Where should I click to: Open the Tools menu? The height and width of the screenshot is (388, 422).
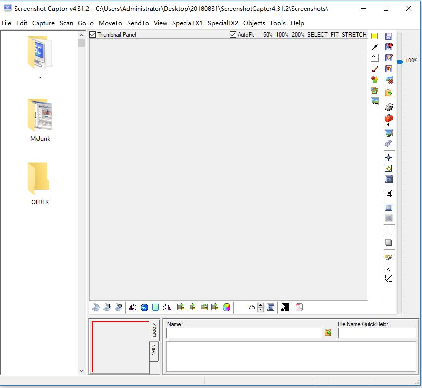pos(278,23)
